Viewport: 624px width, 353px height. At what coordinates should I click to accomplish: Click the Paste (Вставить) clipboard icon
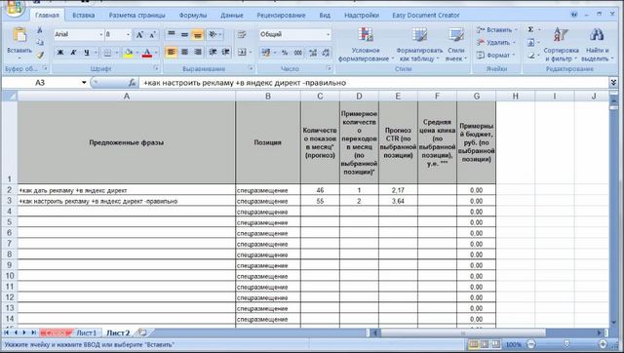(x=19, y=36)
